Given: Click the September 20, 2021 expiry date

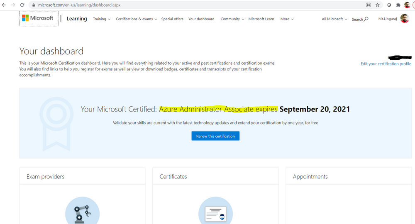Looking at the screenshot, I should [x=315, y=109].
